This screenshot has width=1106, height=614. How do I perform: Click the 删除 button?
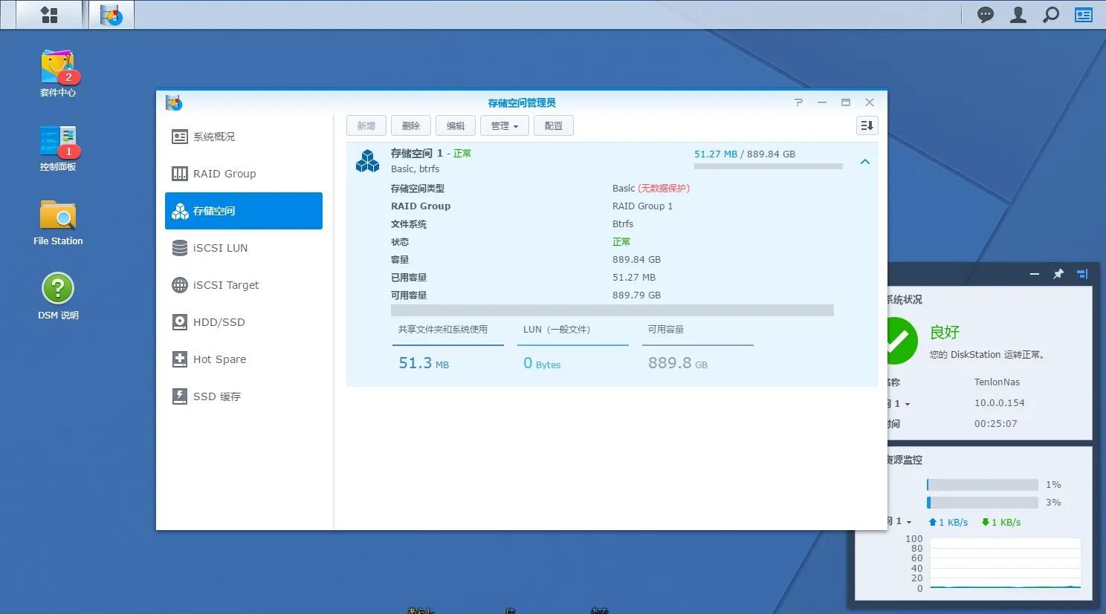click(411, 126)
